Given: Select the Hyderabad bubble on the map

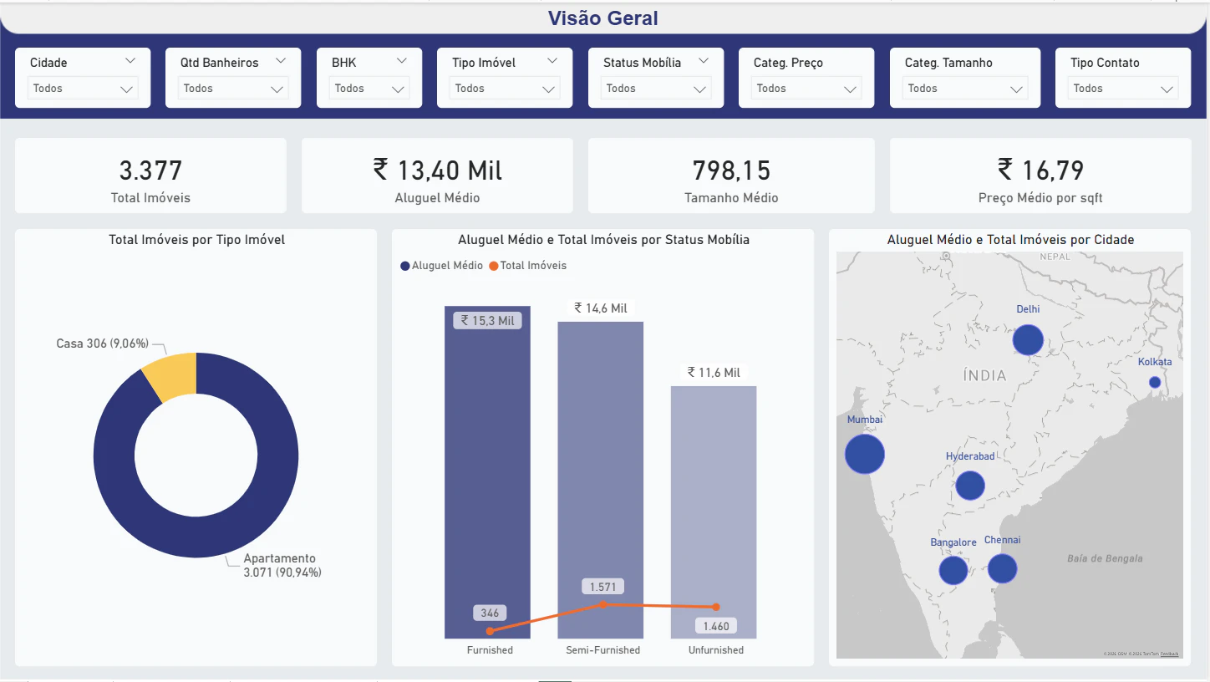Looking at the screenshot, I should [x=970, y=486].
